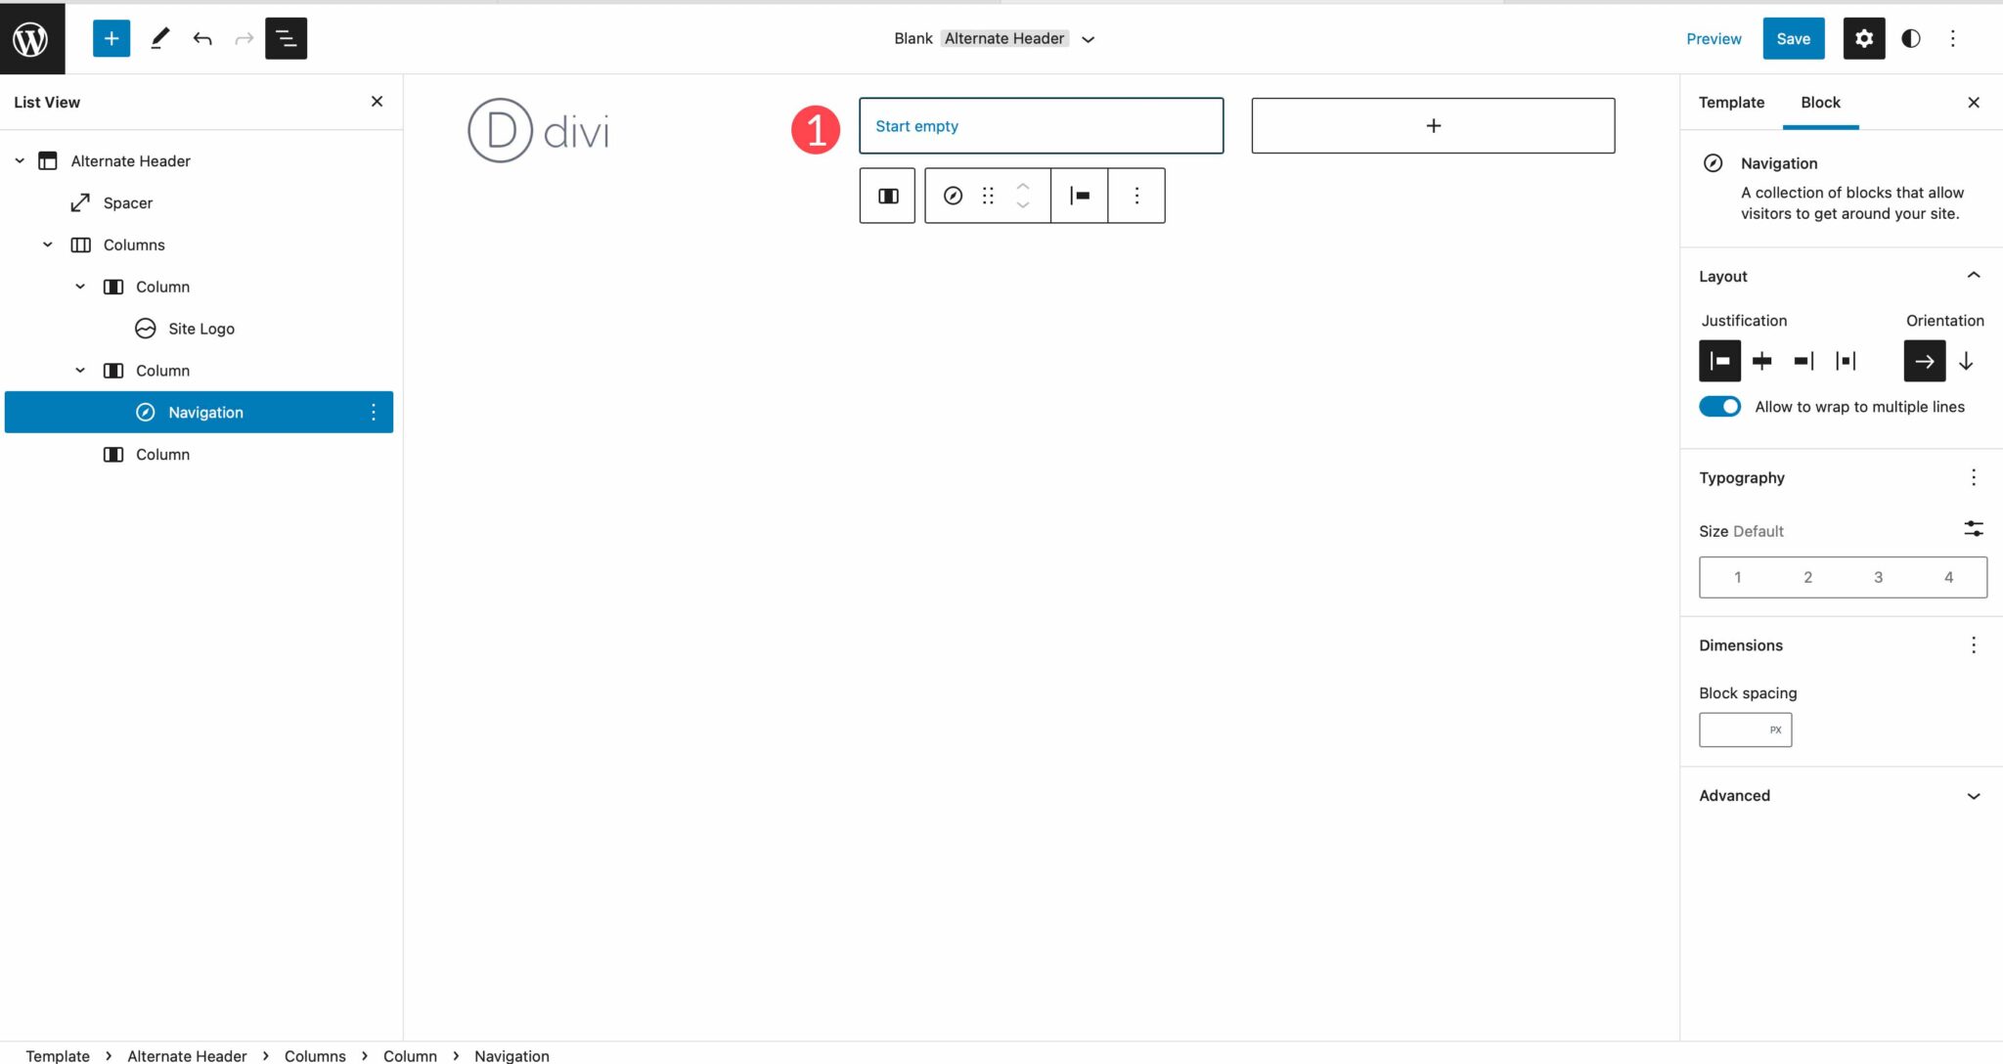Click the horizontal stretch justification icon
The width and height of the screenshot is (2003, 1064).
pos(1847,361)
